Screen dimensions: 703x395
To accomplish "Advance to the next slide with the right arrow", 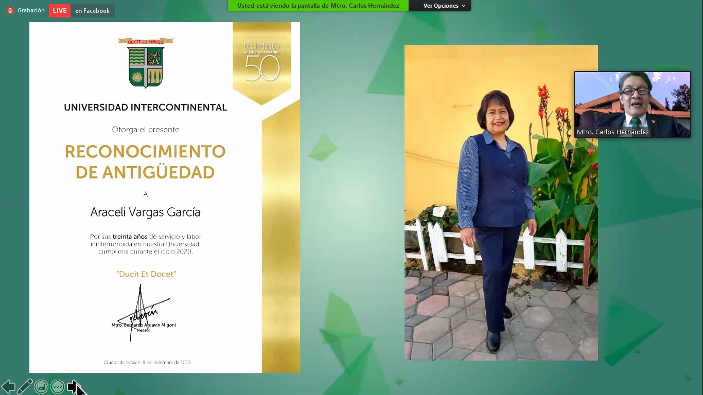I will coord(74,387).
